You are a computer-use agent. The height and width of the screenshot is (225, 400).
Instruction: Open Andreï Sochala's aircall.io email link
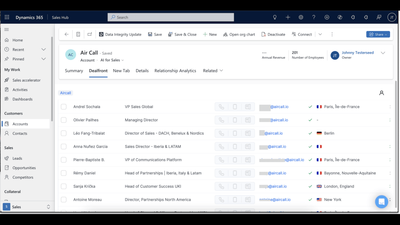279,107
